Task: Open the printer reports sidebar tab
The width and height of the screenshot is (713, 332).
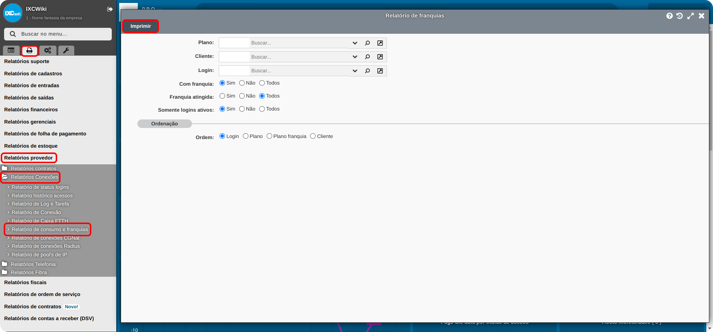Action: point(29,50)
